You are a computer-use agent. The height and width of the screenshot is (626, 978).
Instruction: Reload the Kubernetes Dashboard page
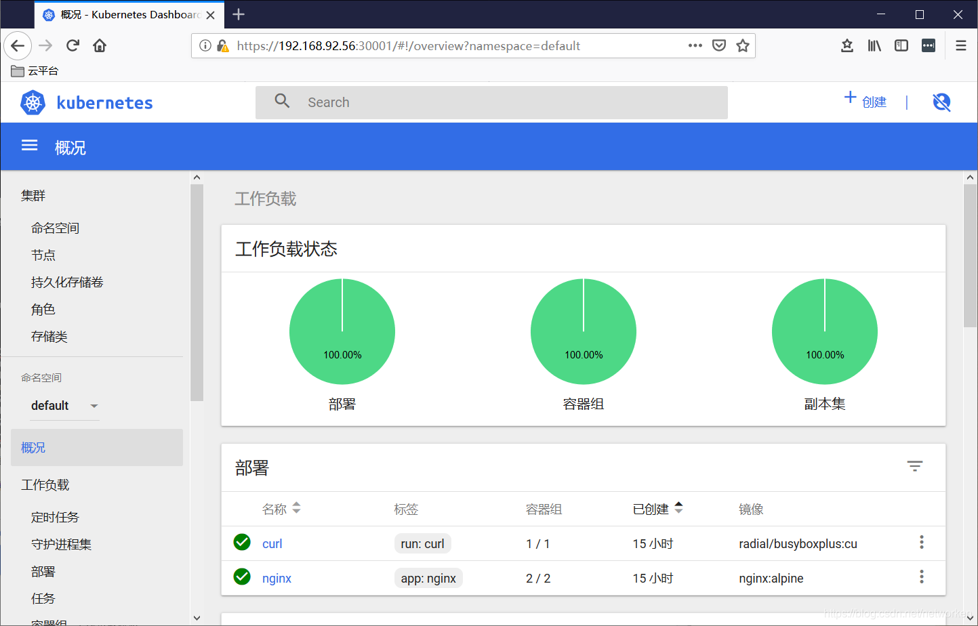point(73,45)
